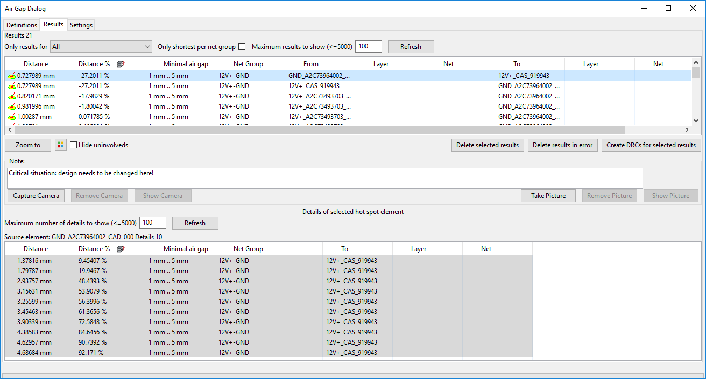Click Create DRCs for selected results

(x=651, y=145)
